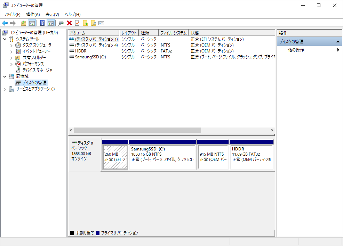Click the red X delete icon

point(69,23)
